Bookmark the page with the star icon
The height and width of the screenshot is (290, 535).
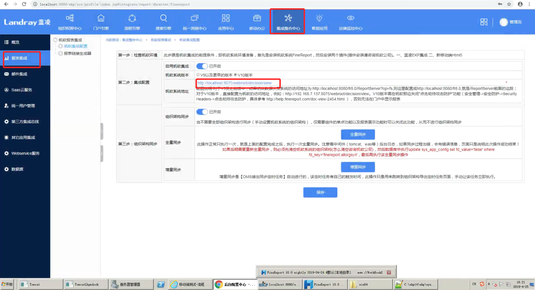click(x=509, y=4)
